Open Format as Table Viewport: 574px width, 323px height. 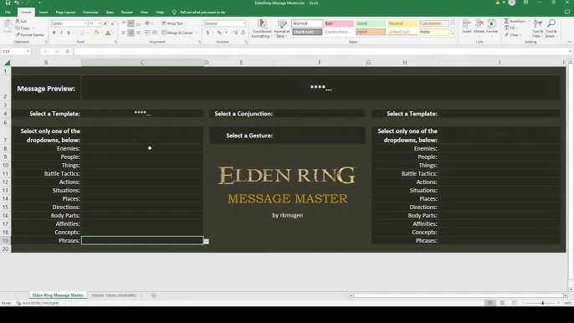click(282, 28)
